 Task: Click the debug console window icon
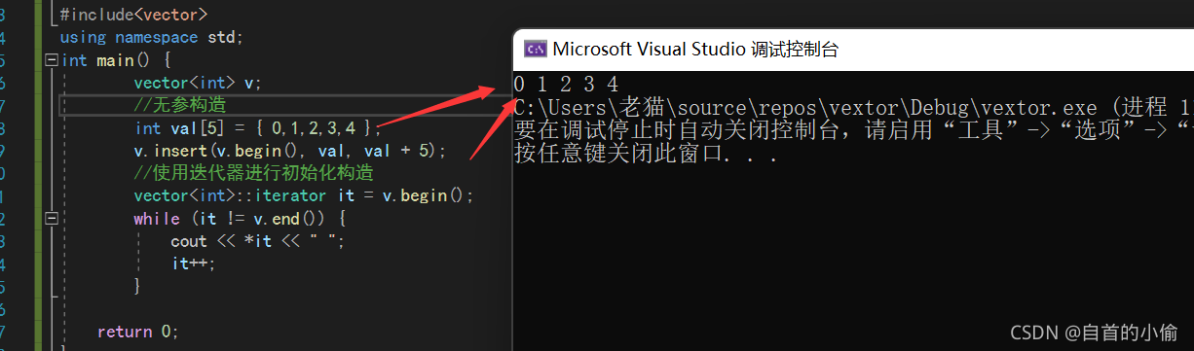536,49
